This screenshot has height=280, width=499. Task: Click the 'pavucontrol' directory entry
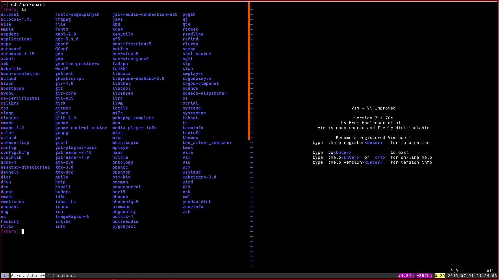click(x=127, y=187)
